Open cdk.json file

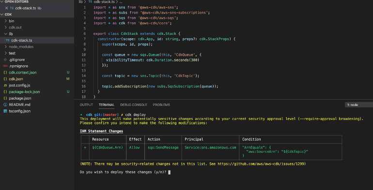pos(16,79)
